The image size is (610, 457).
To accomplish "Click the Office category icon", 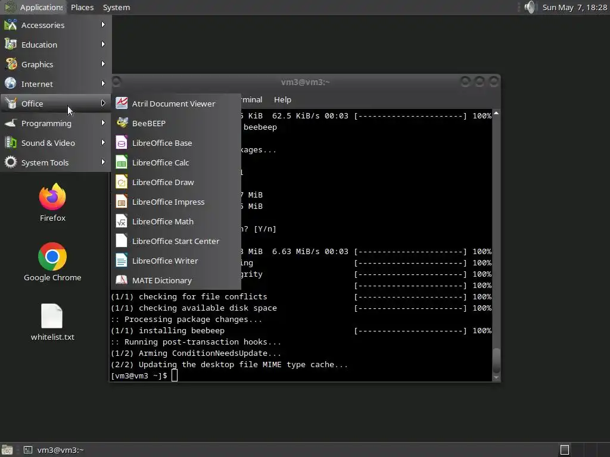I will [x=11, y=104].
